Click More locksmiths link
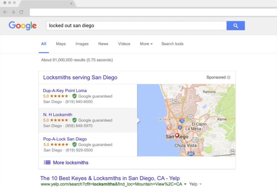The width and height of the screenshot is (277, 187). click(x=71, y=163)
